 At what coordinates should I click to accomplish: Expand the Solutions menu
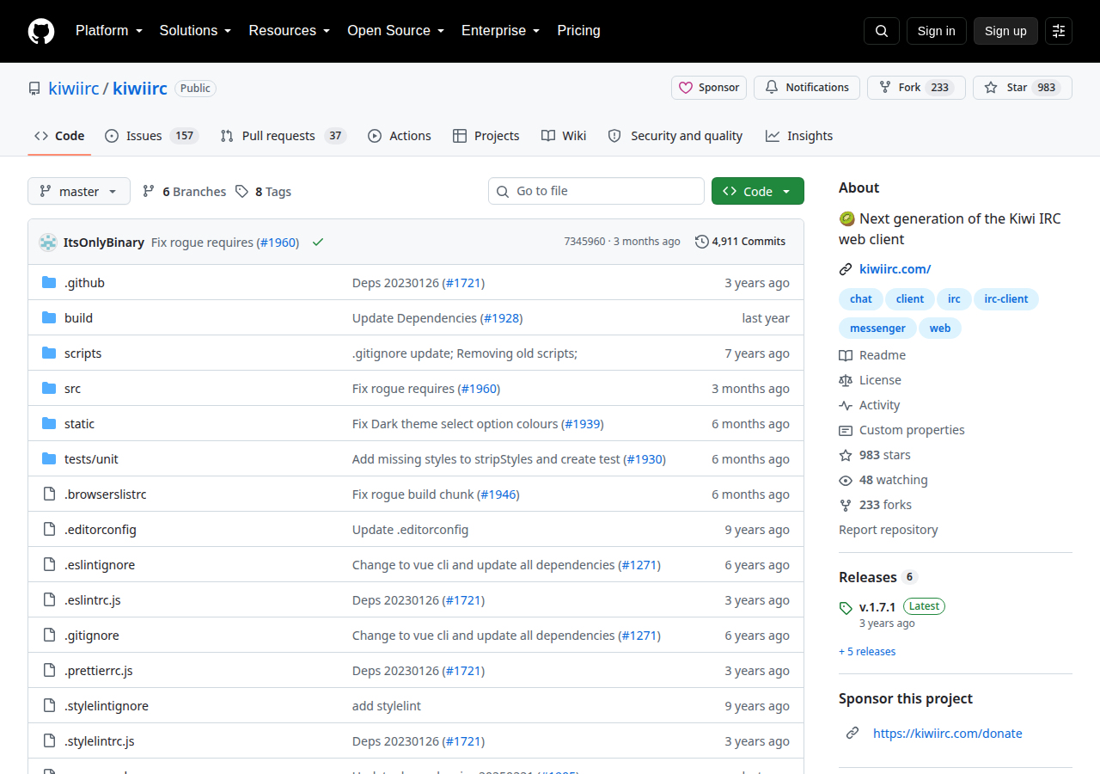click(196, 31)
